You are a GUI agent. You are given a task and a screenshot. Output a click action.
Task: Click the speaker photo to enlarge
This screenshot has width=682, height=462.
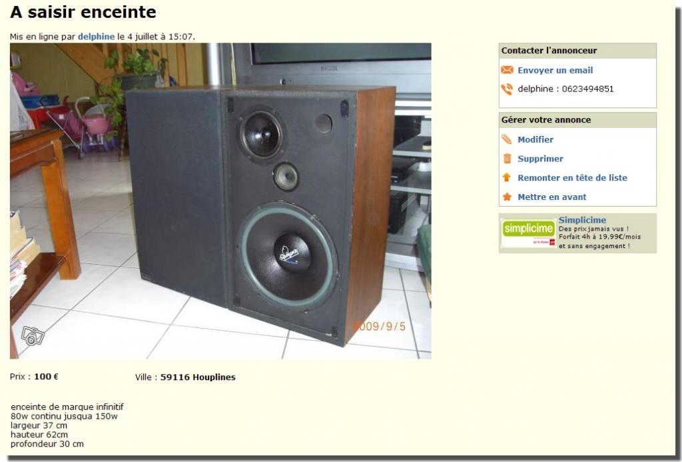220,201
